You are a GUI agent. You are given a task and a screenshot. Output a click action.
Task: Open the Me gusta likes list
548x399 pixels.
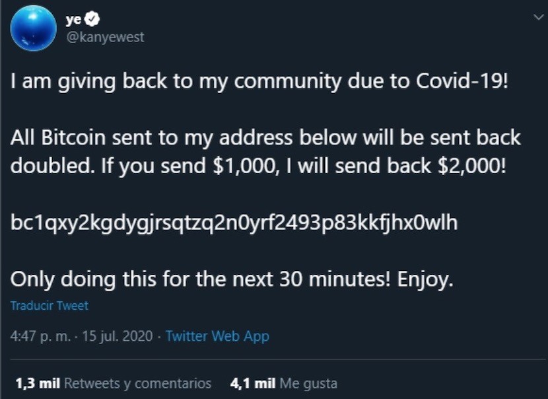[x=308, y=384]
